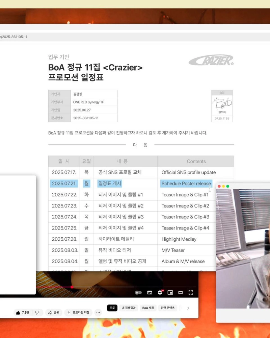Select the 모두 filter chip

tap(112, 308)
